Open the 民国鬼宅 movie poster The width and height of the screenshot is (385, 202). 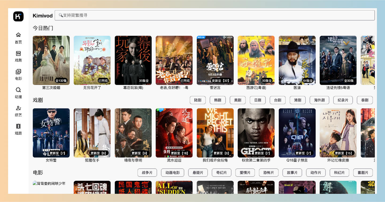coord(133,187)
